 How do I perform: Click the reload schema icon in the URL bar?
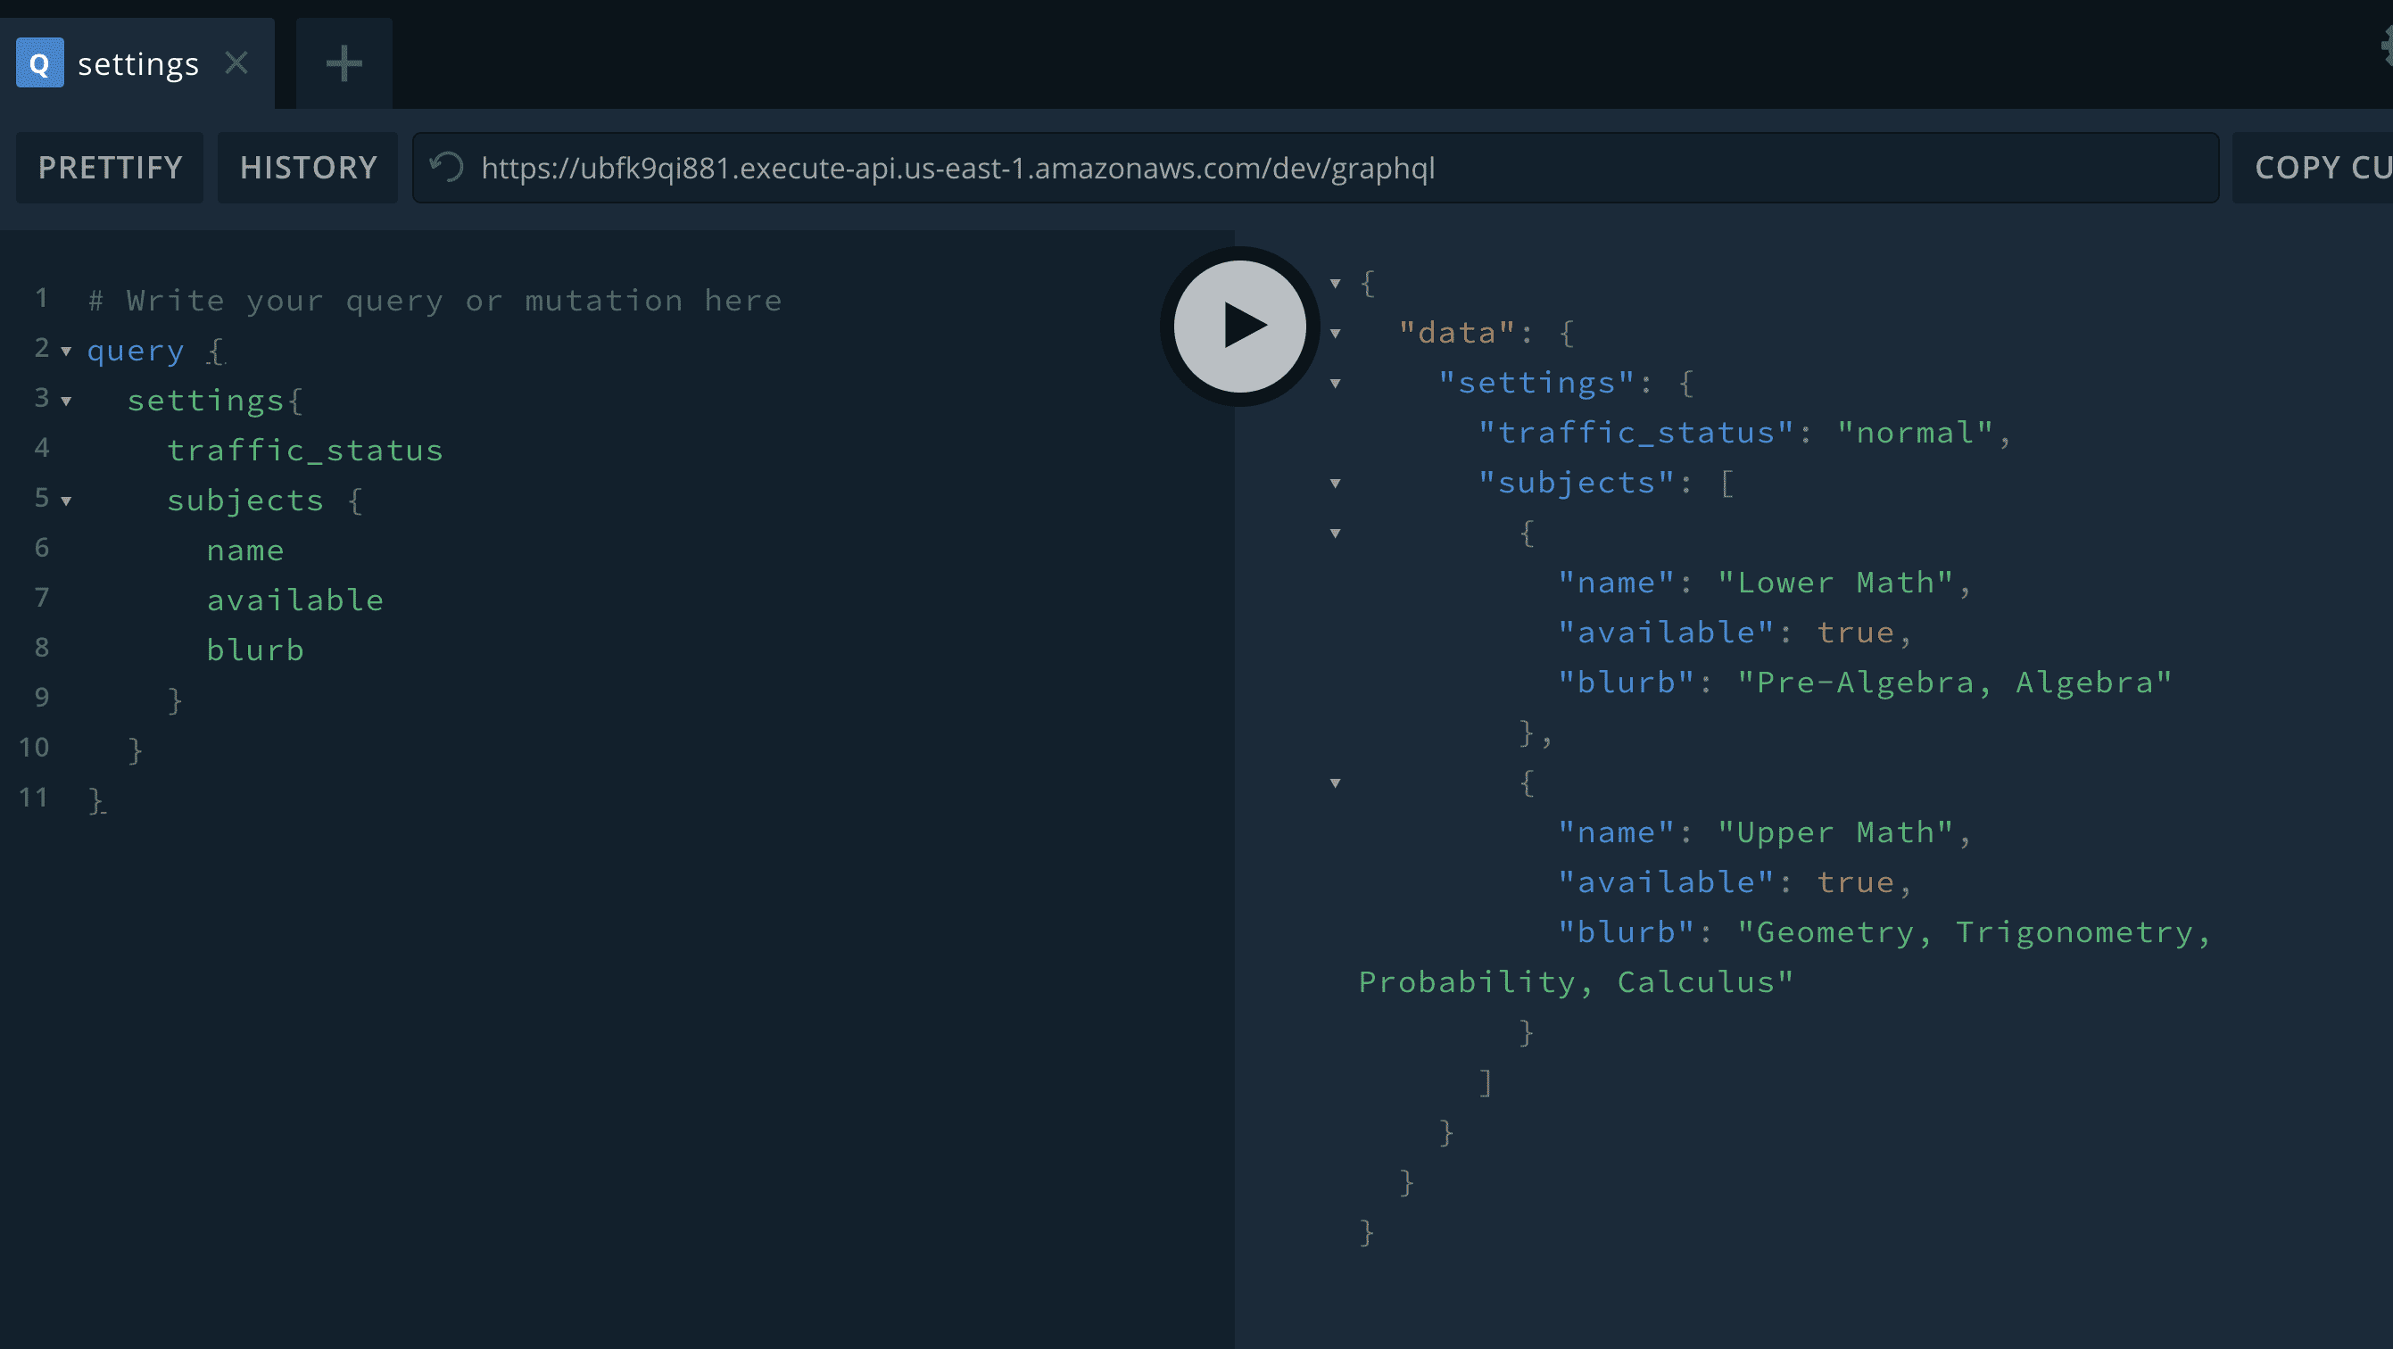coord(447,167)
